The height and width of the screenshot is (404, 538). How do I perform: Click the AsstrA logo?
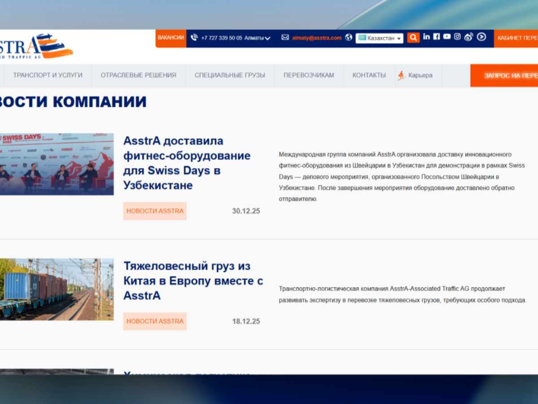point(36,46)
